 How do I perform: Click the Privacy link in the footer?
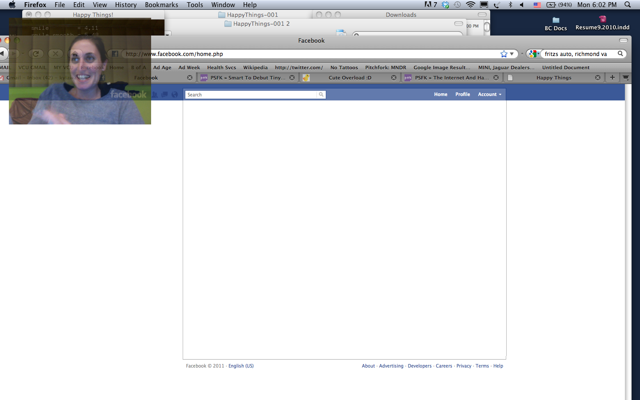(x=464, y=366)
